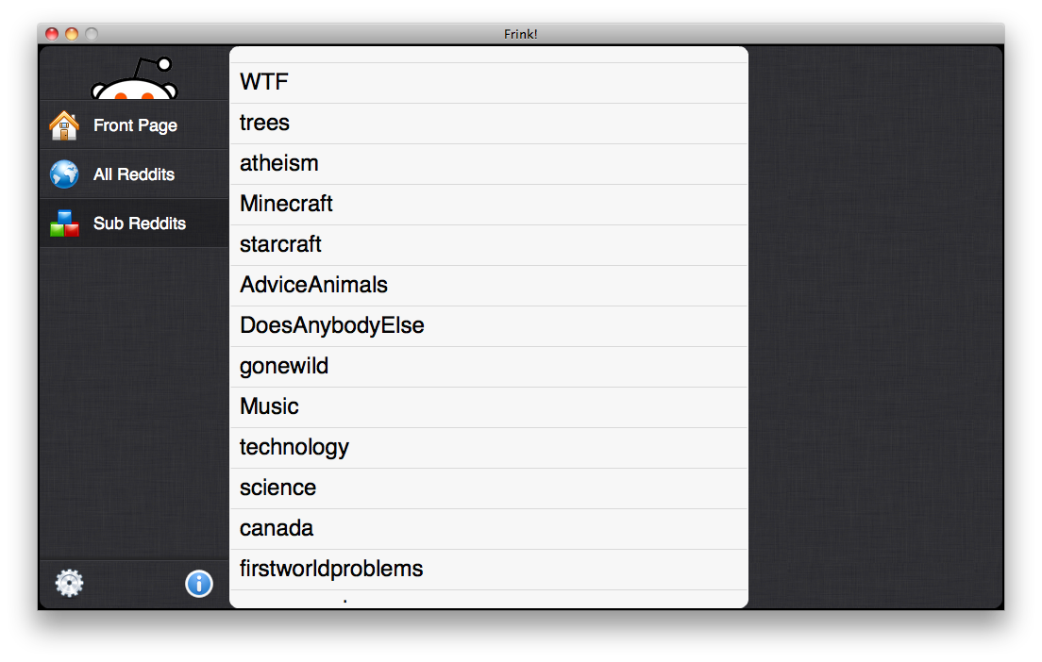Open the Music subreddit
This screenshot has width=1042, height=662.
pyautogui.click(x=489, y=407)
